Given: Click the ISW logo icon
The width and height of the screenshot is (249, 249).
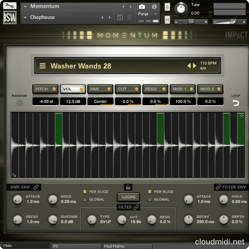Looking at the screenshot, I should tap(10, 17).
